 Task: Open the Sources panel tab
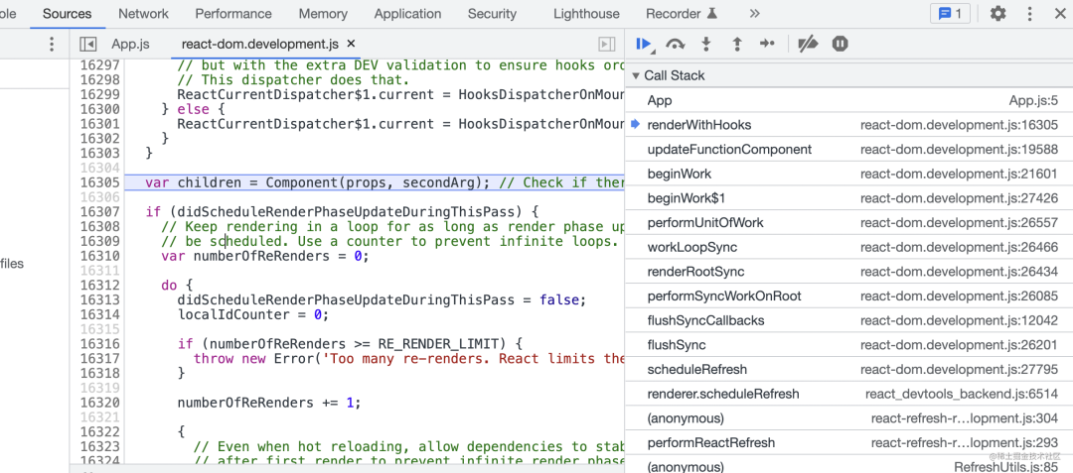coord(68,14)
